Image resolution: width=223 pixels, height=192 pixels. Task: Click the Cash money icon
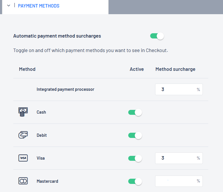[x=23, y=112]
